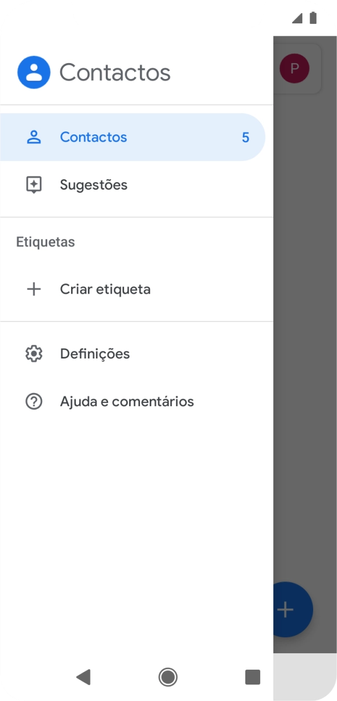The image size is (337, 701).
Task: Tap the Home circle navigation button
Action: point(168,677)
